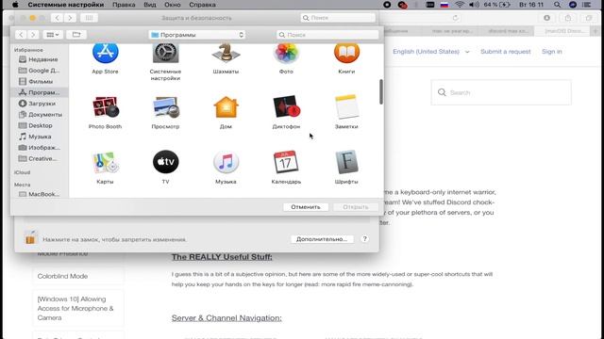Open the Apple menu

(x=15, y=5)
